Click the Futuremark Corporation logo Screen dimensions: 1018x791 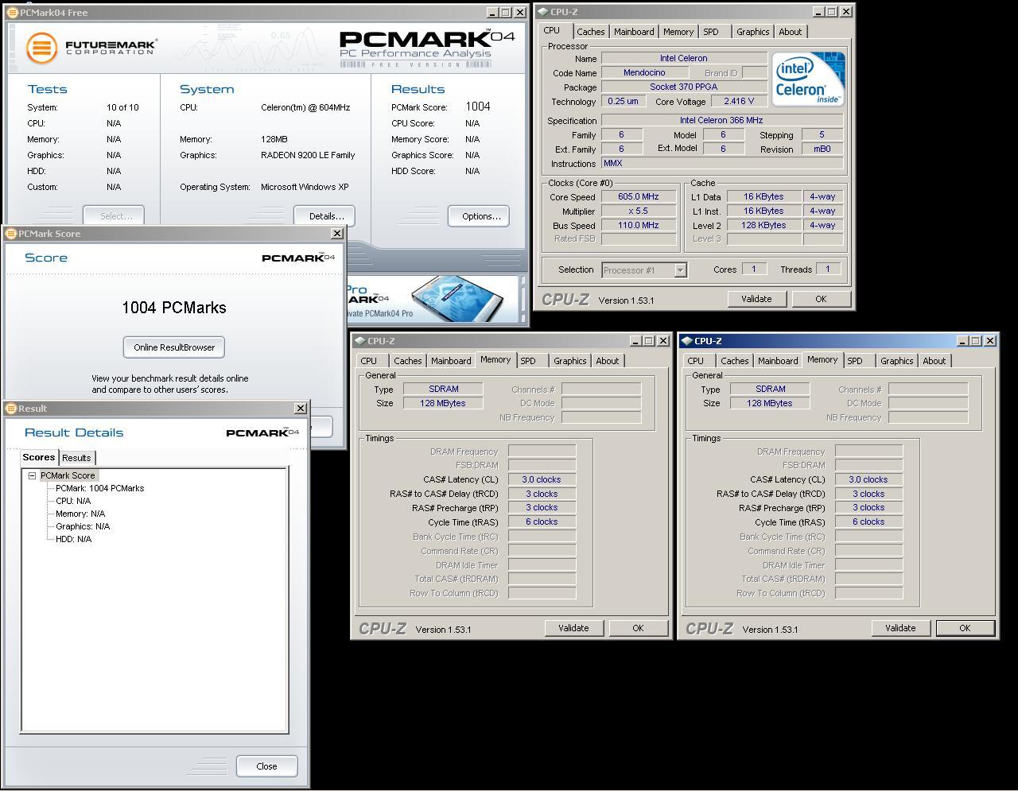tap(91, 48)
